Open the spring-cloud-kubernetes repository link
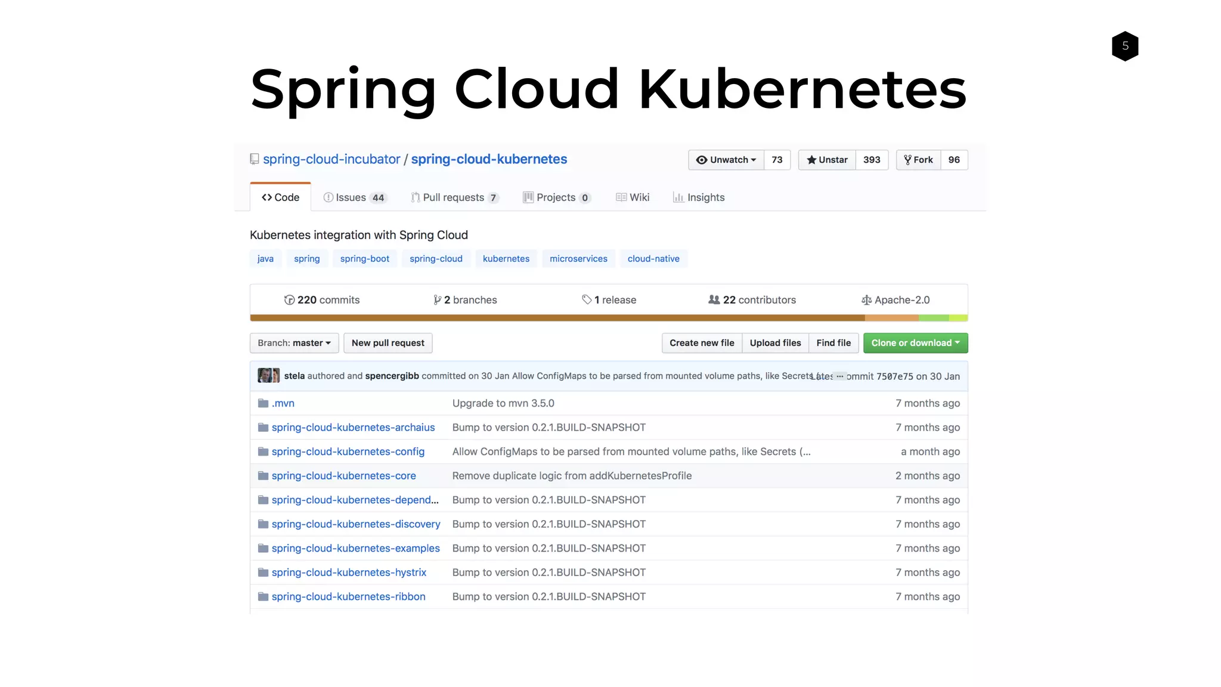 (489, 159)
